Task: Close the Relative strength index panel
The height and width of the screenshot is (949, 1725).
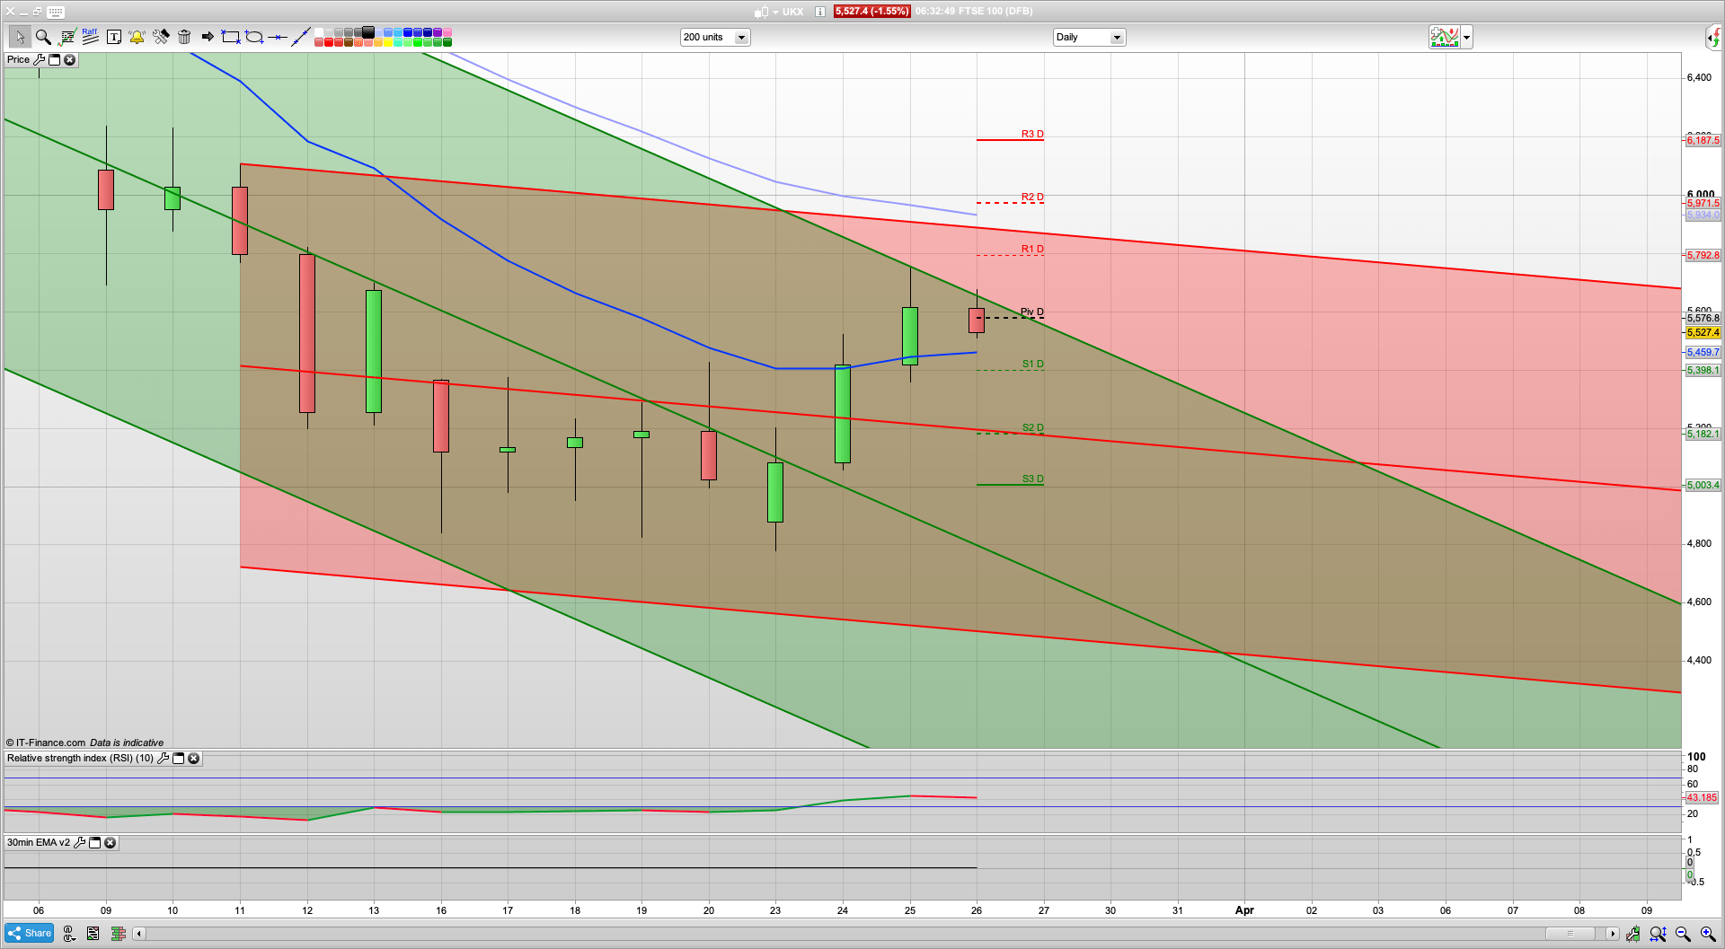Action: [x=193, y=759]
